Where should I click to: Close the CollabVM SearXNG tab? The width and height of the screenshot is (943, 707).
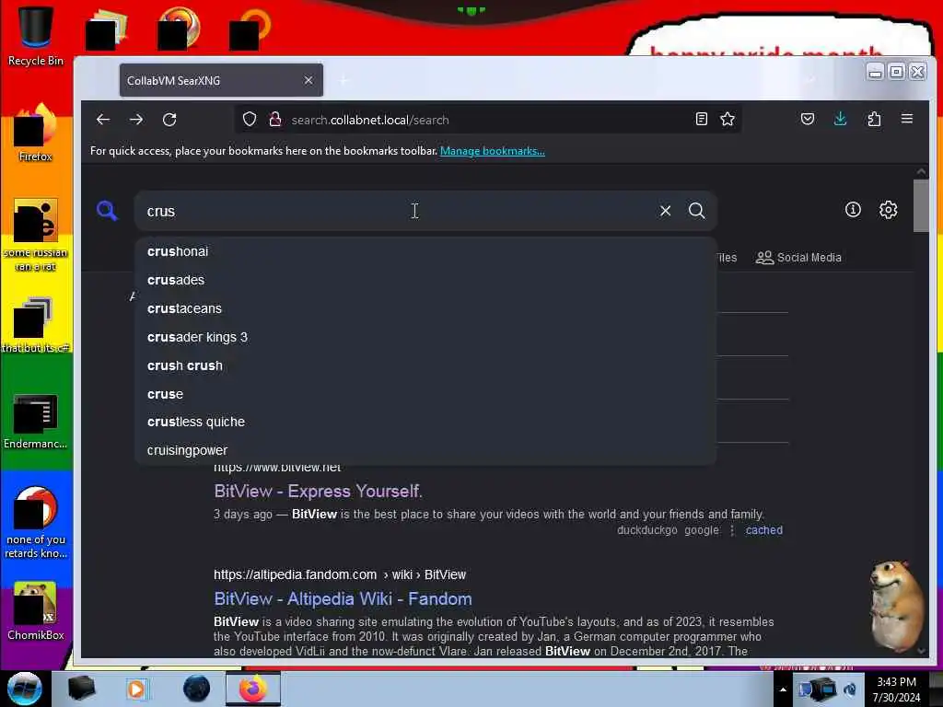pyautogui.click(x=309, y=80)
